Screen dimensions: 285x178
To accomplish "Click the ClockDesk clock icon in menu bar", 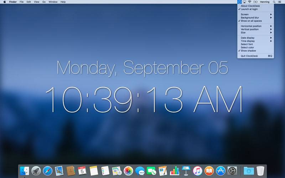I will 239,2.
